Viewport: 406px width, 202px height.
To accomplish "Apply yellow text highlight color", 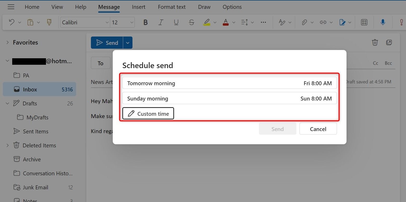I will (207, 23).
